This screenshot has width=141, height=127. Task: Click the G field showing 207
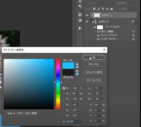point(75,110)
